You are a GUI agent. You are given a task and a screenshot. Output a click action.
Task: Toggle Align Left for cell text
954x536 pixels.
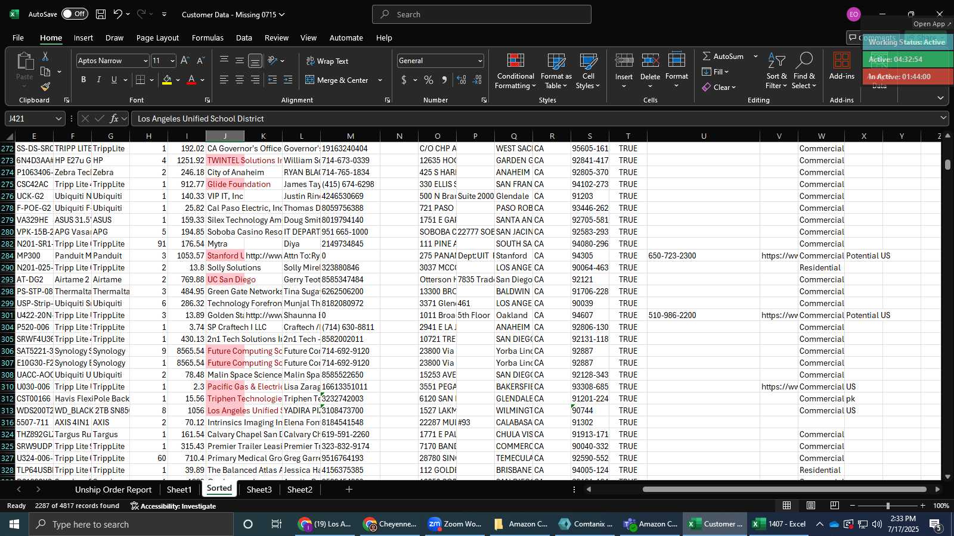[224, 80]
